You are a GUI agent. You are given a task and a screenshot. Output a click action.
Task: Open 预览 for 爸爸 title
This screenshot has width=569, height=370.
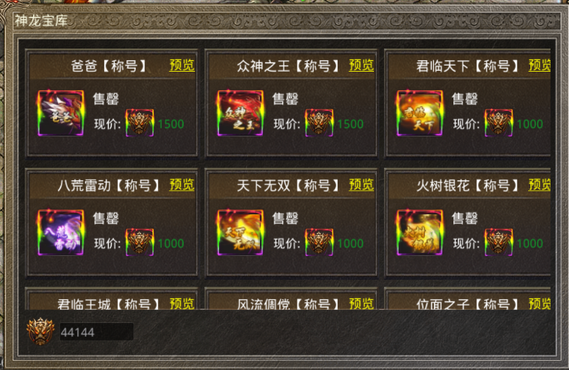182,66
